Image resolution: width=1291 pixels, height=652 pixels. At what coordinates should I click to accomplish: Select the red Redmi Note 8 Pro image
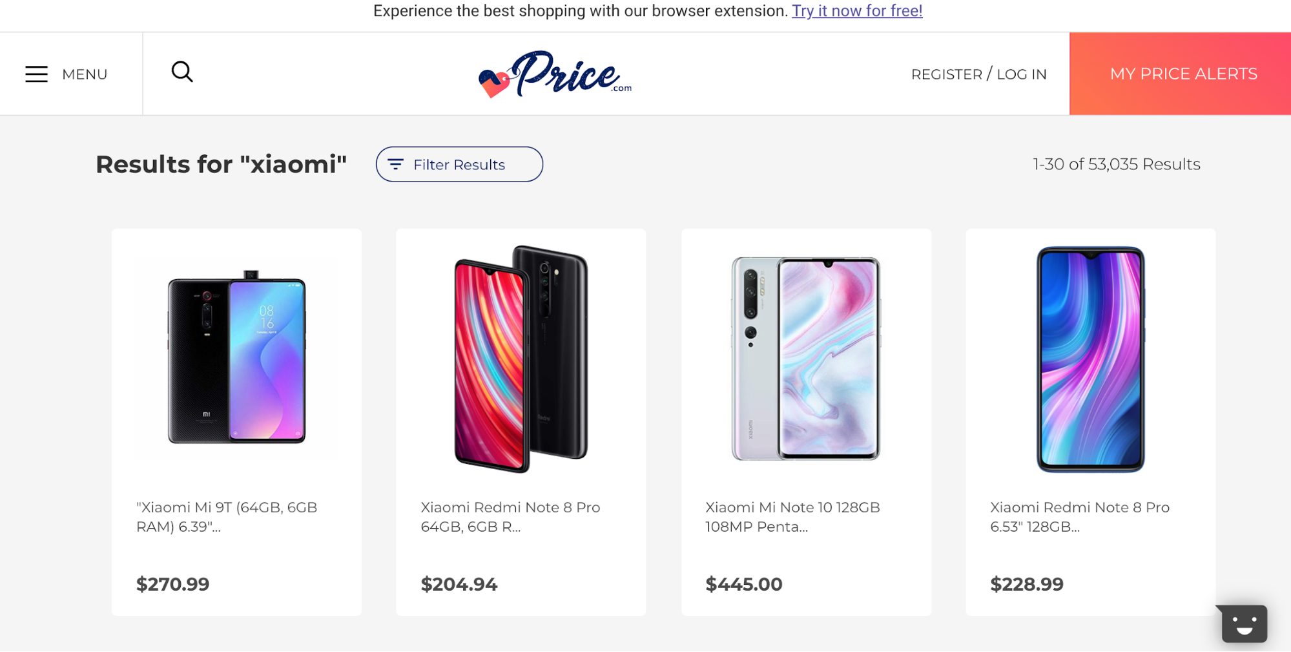[x=521, y=359]
